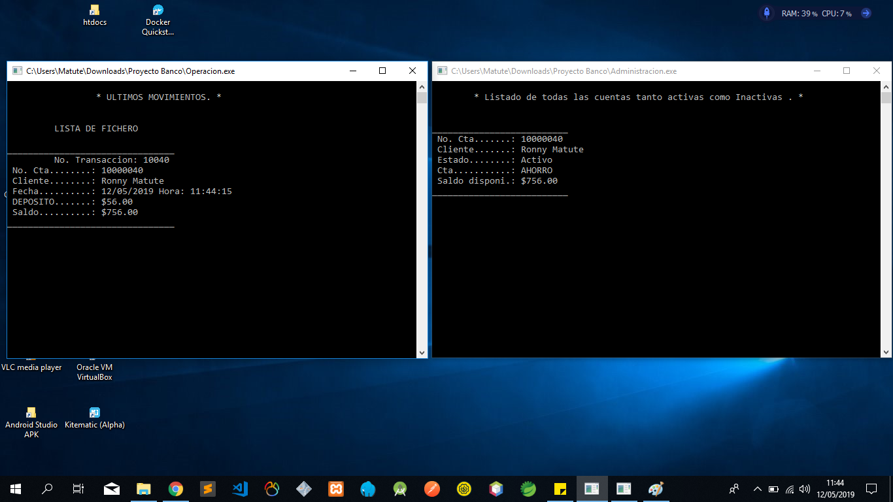Open the blue elephant taskbar icon
This screenshot has height=502, width=893.
(x=368, y=488)
